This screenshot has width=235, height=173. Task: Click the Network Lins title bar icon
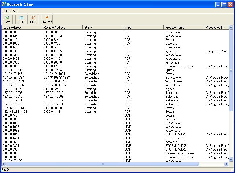pyautogui.click(x=4, y=4)
